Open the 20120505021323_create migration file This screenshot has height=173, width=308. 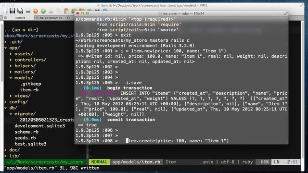[47, 120]
